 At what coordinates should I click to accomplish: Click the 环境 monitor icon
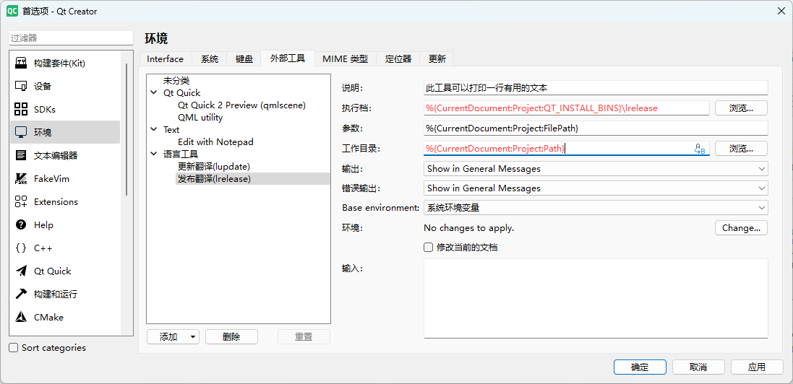(21, 132)
